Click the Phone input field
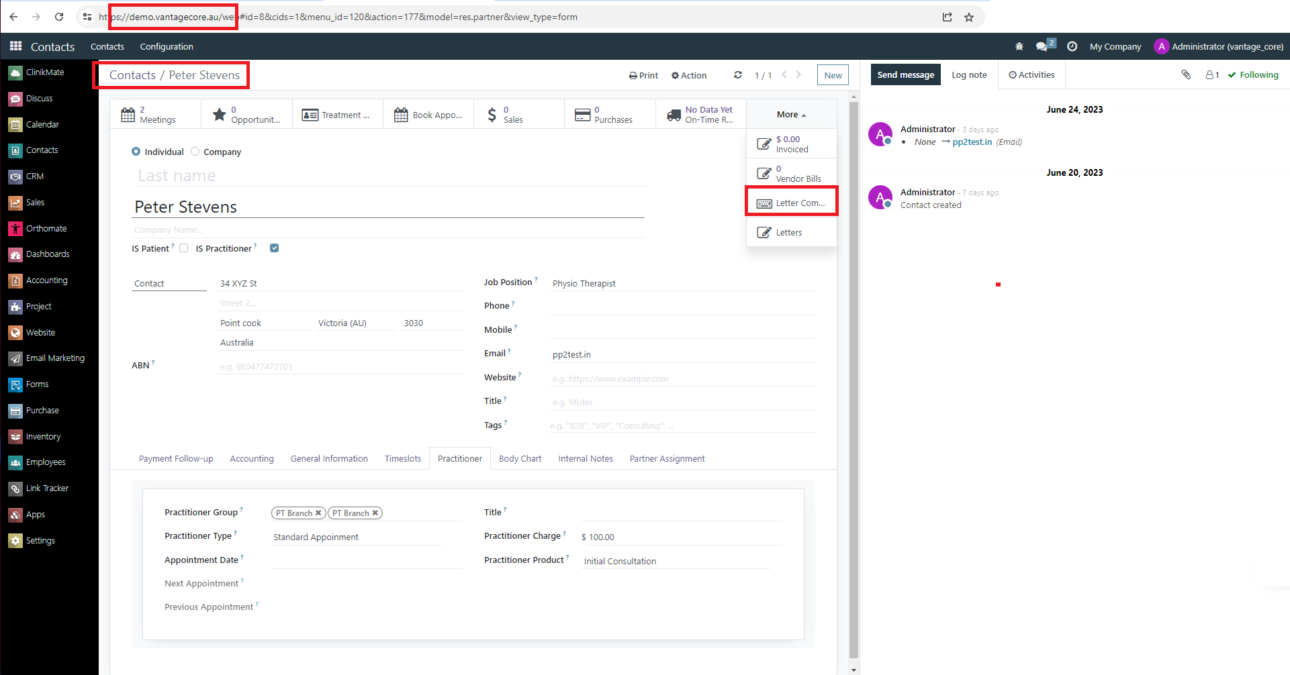The width and height of the screenshot is (1290, 675). pos(682,306)
